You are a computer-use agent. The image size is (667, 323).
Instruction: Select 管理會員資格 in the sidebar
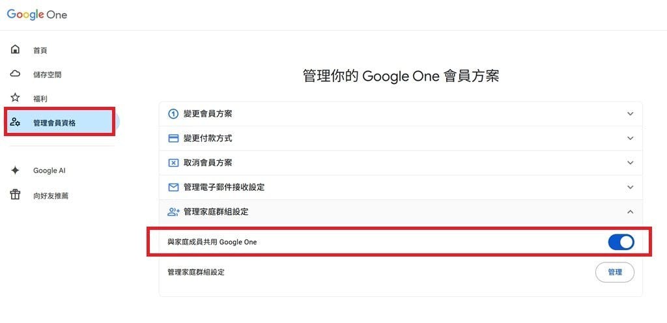[55, 122]
